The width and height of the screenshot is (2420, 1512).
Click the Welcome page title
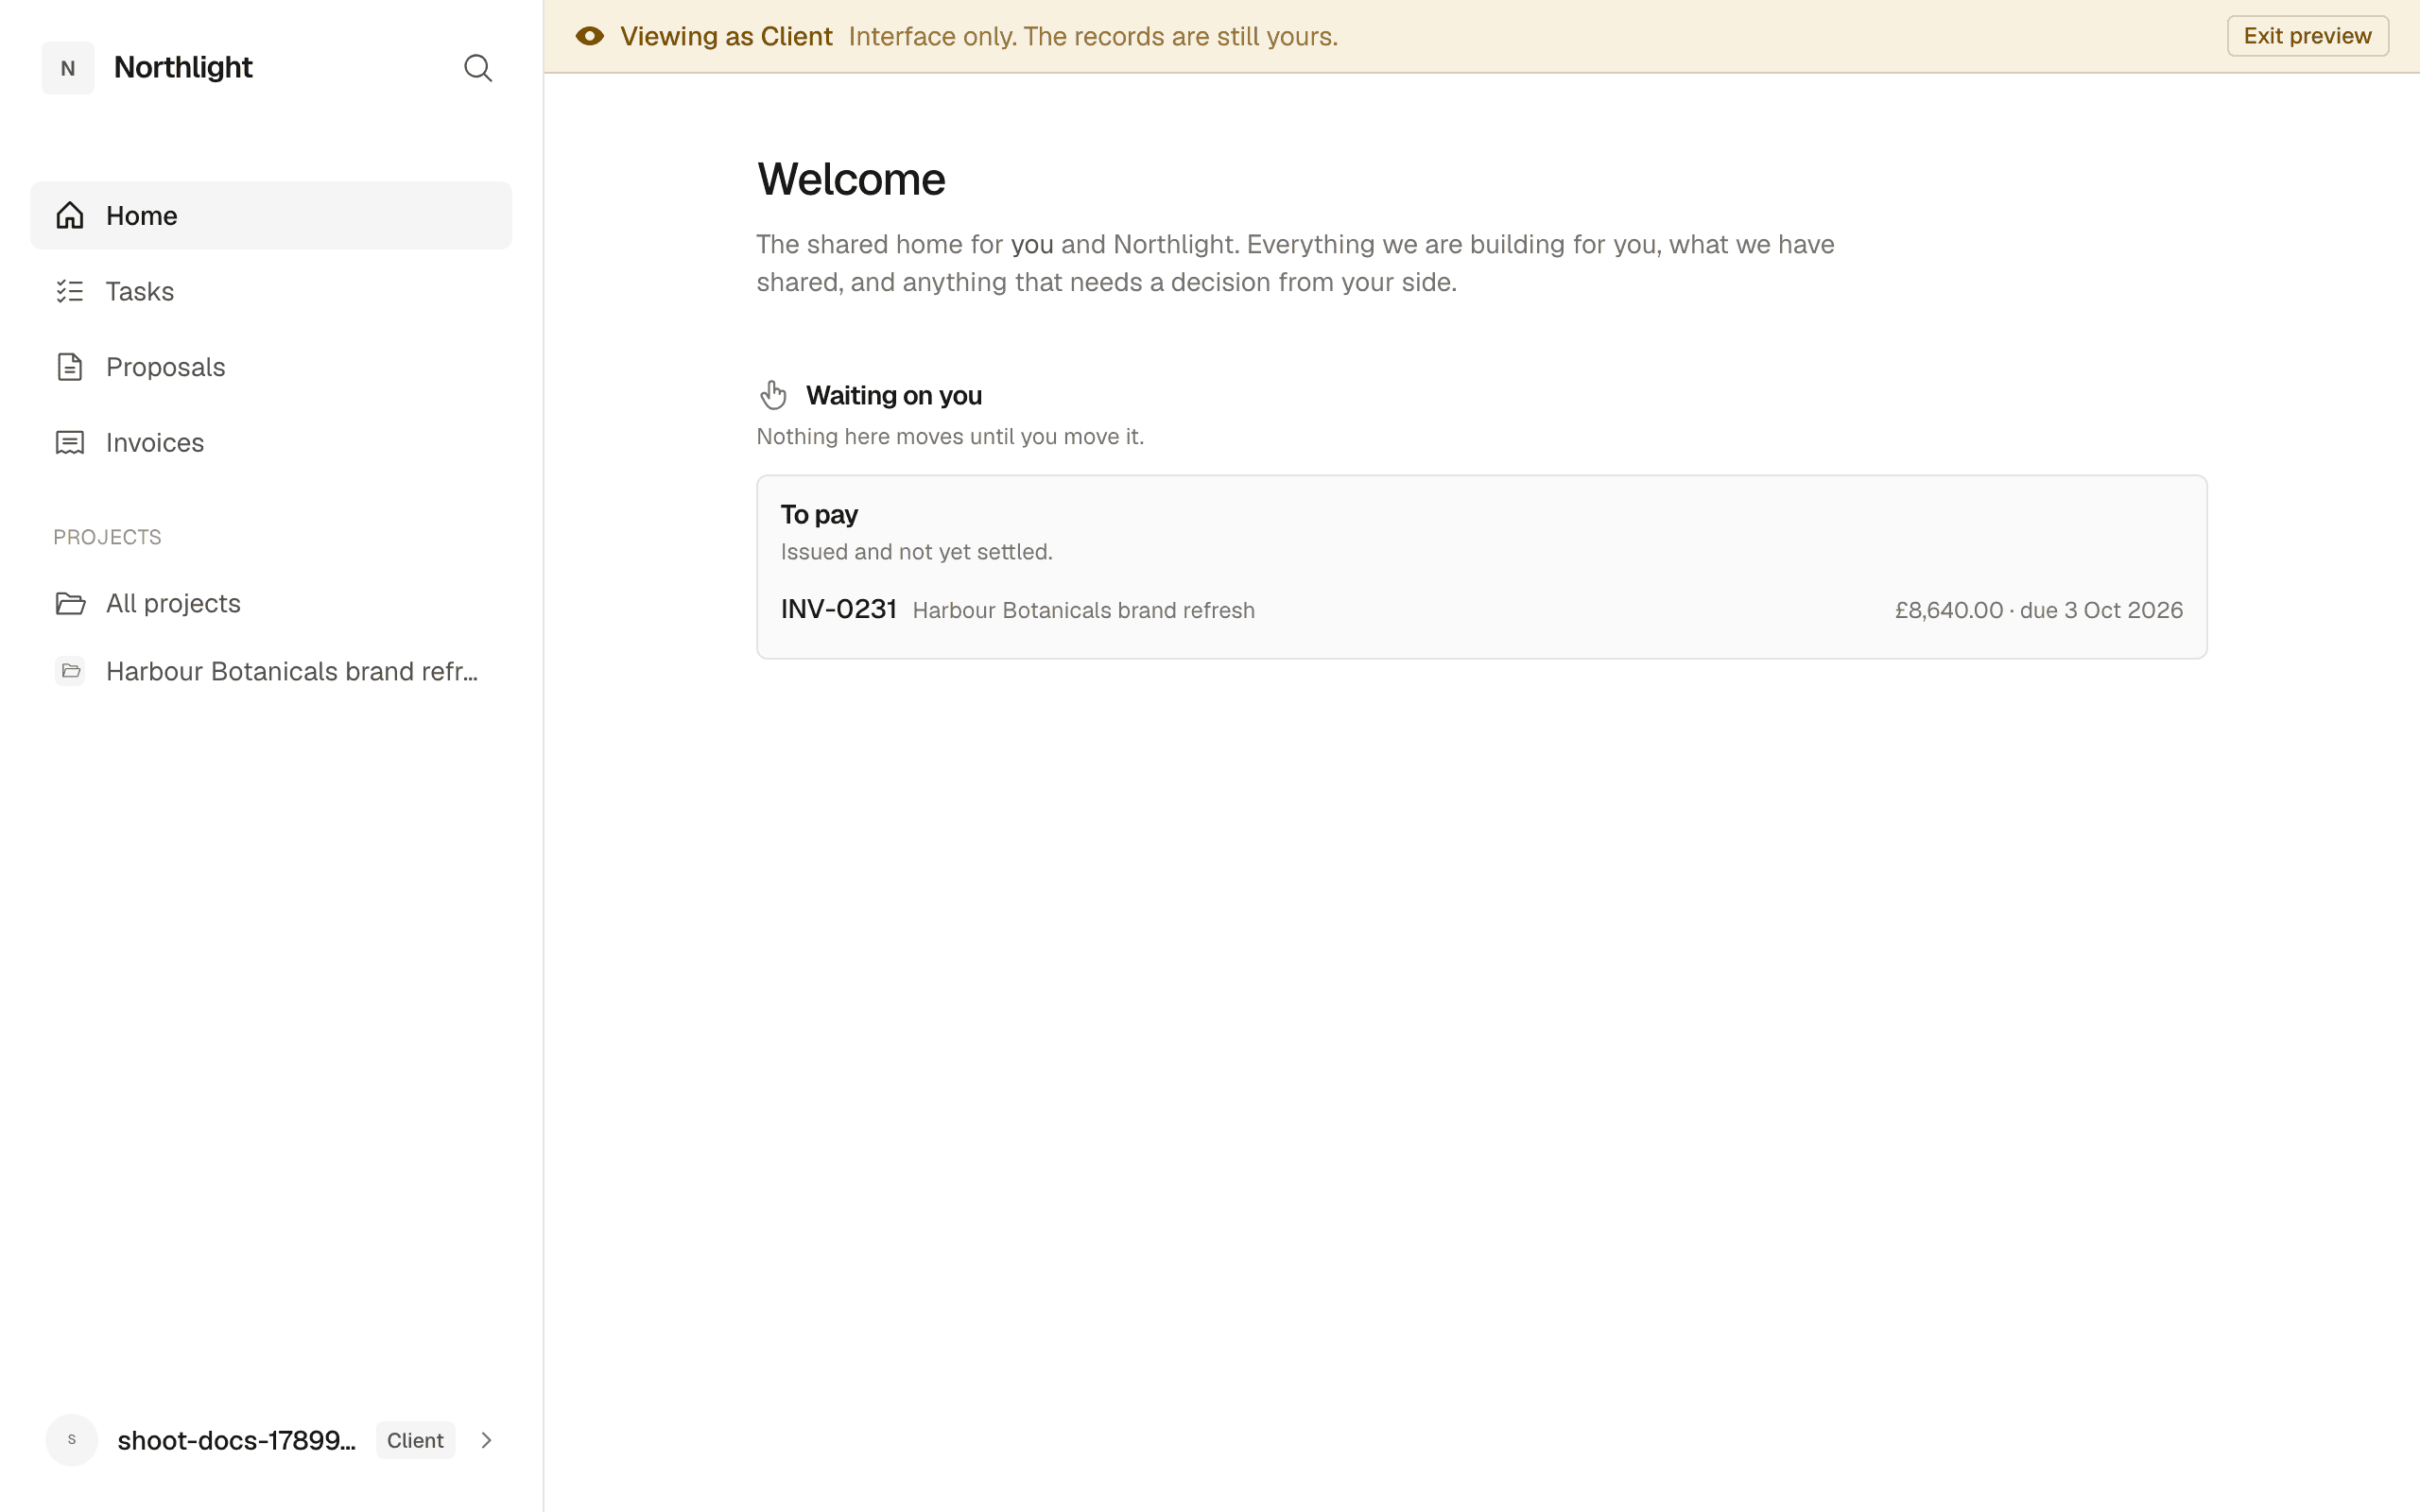tap(851, 179)
